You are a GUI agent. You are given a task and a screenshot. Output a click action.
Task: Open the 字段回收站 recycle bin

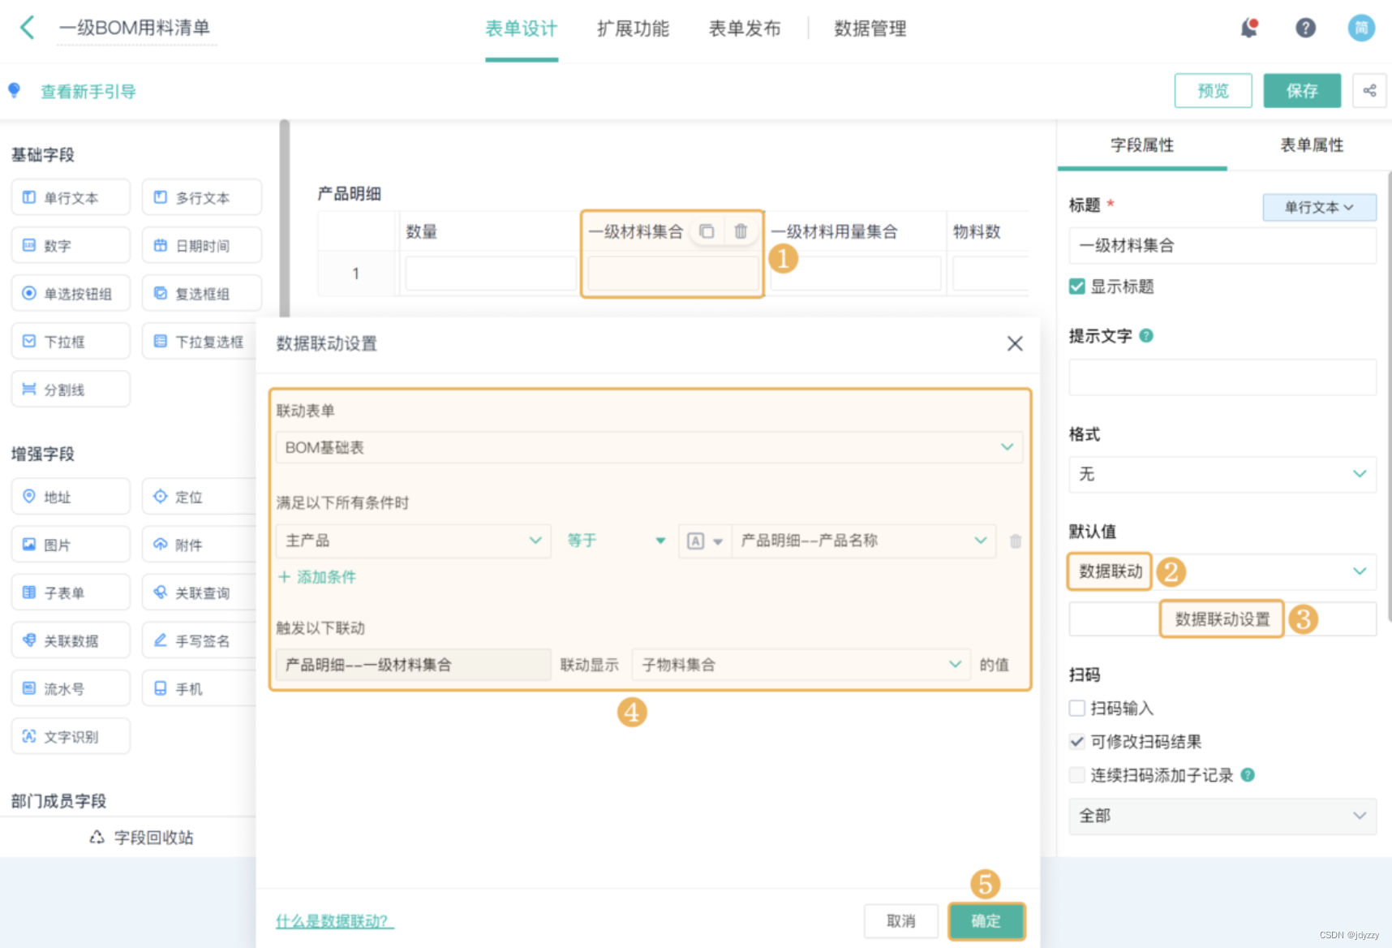pos(142,837)
